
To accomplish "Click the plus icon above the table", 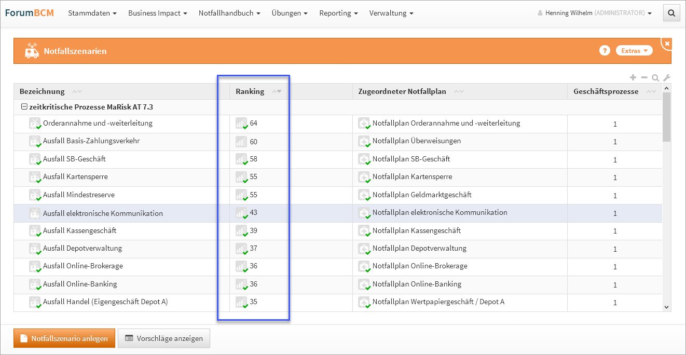I will tap(633, 78).
